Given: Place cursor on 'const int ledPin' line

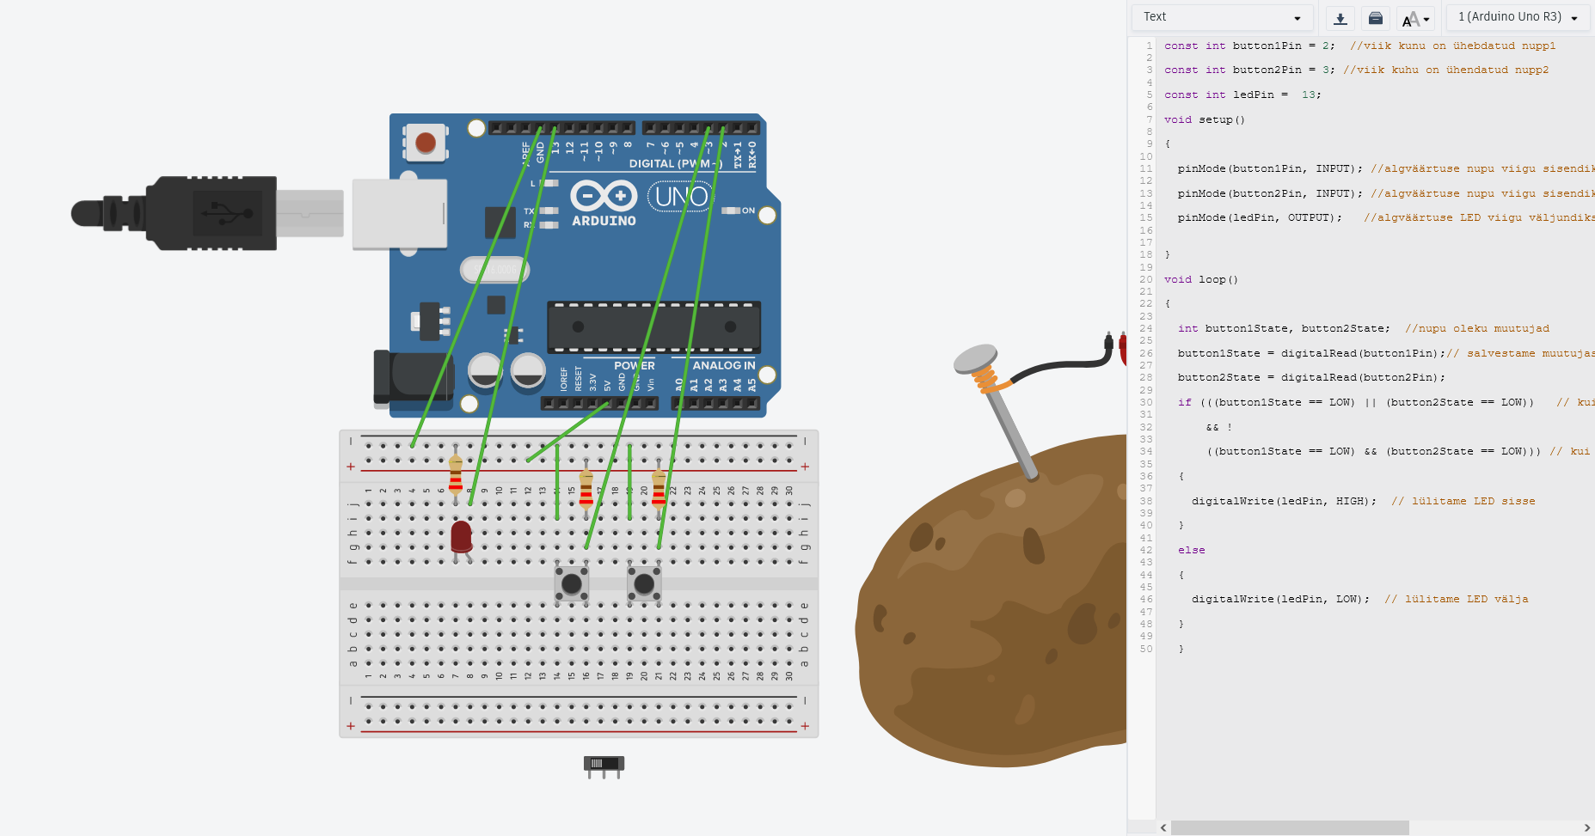Looking at the screenshot, I should click(x=1242, y=95).
